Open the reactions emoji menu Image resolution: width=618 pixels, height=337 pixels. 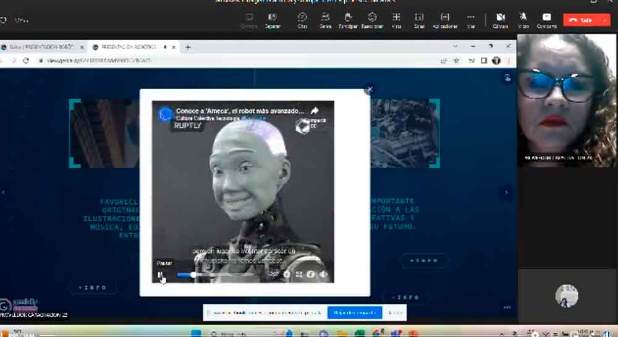[x=372, y=19]
